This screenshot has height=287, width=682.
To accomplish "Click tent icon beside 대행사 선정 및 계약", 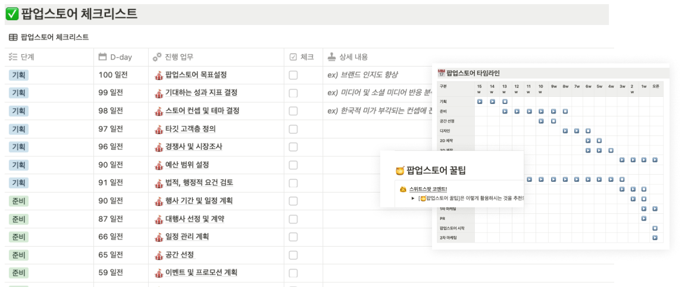I will [159, 219].
